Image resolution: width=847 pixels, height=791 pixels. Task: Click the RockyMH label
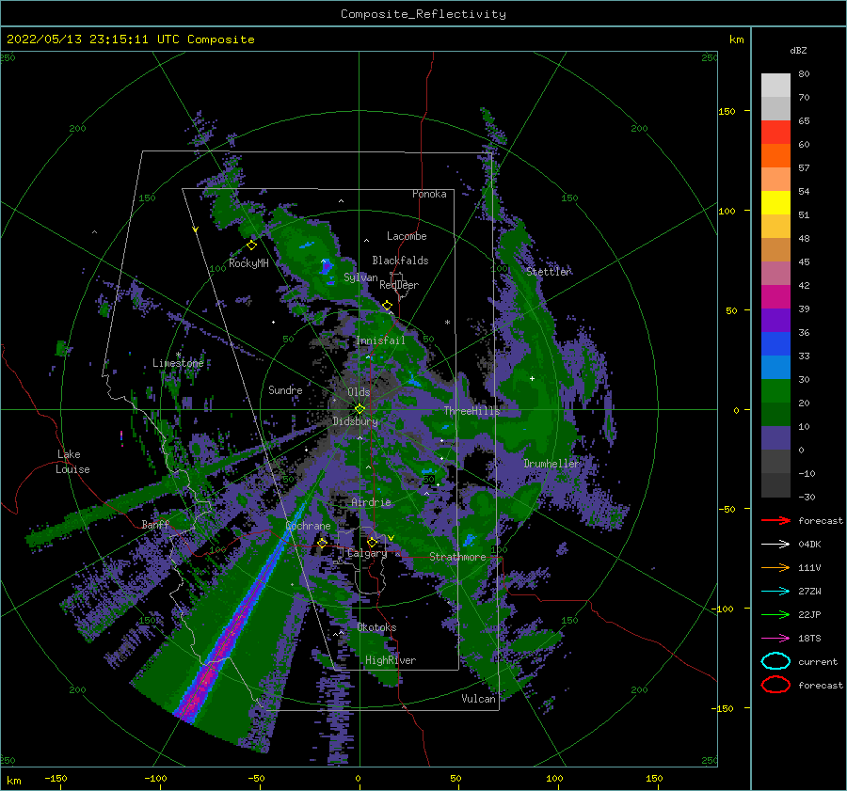[x=248, y=263]
